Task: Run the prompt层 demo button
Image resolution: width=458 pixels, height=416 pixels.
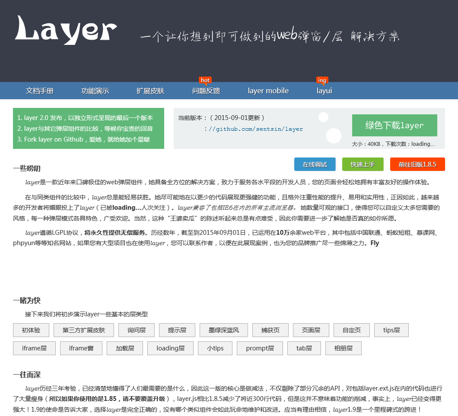Action: (260, 348)
